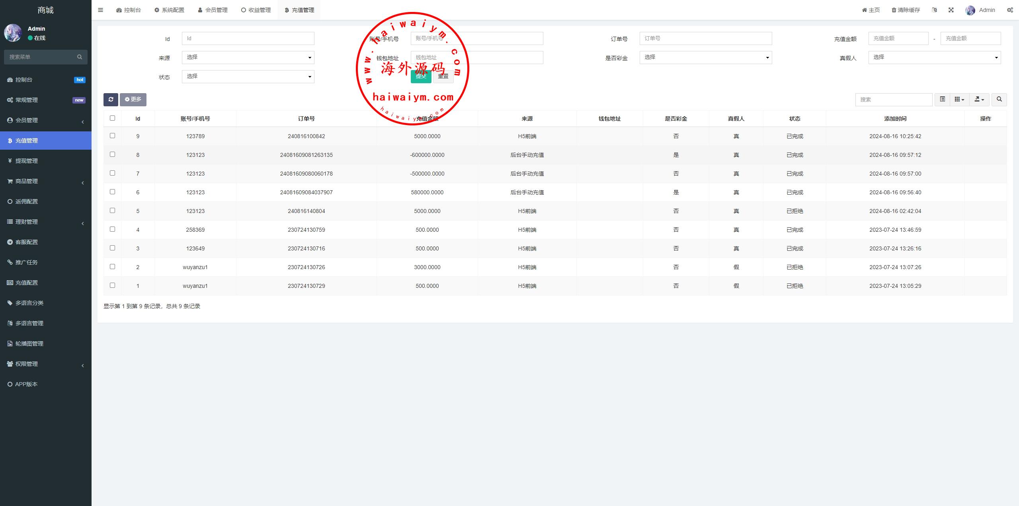Click the hamburger menu toggle icon
This screenshot has height=506, width=1019.
tap(100, 10)
